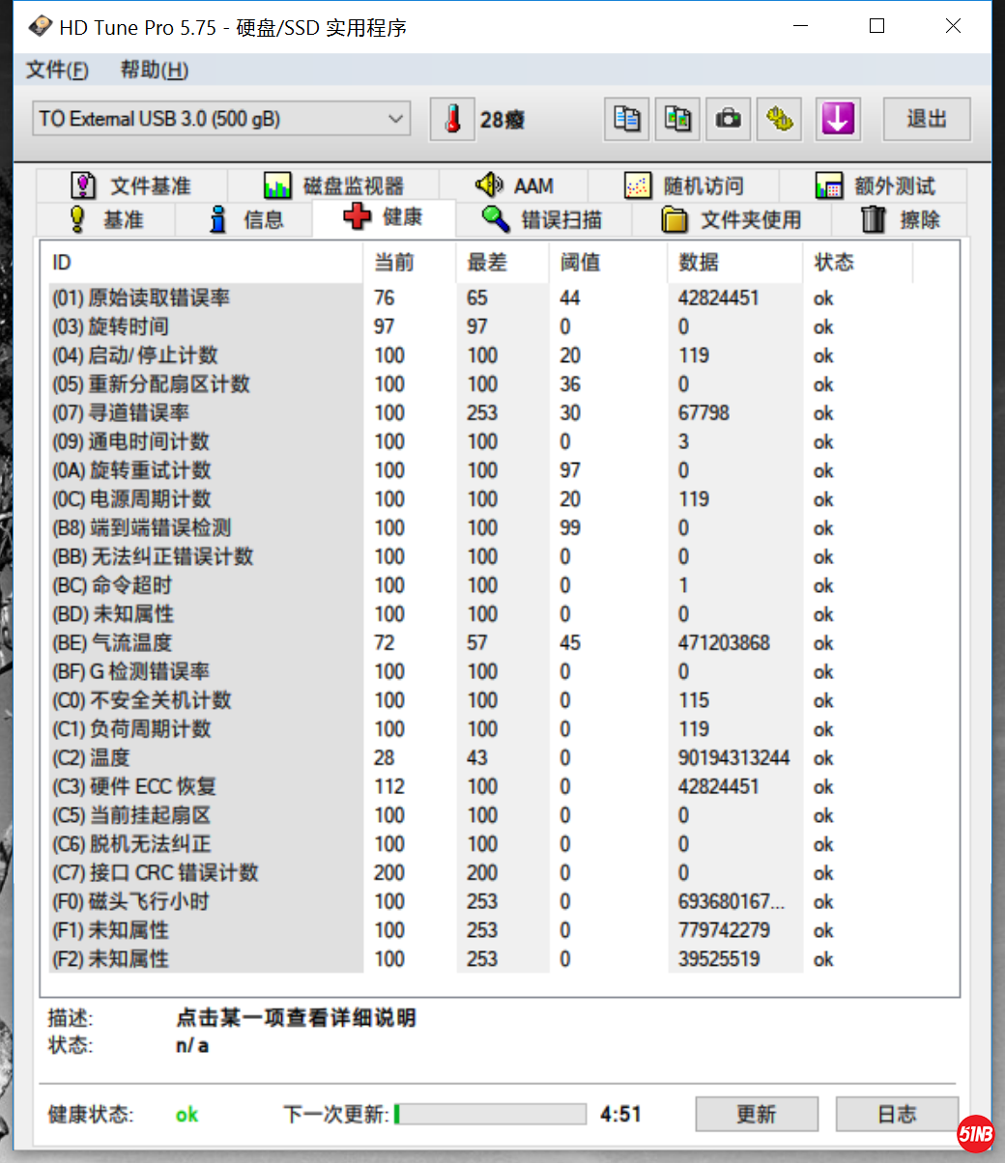Image resolution: width=1005 pixels, height=1163 pixels.
Task: Select the (BF) G 检测错误率 row
Action: point(480,671)
